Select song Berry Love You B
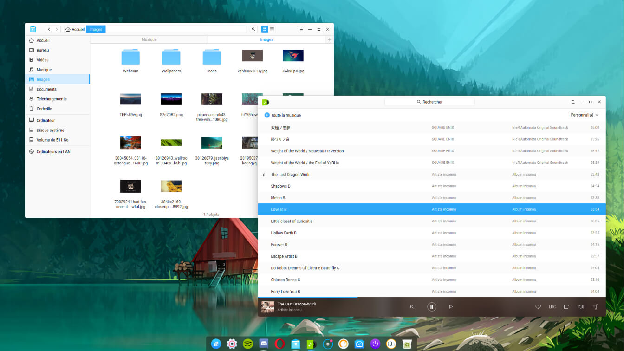This screenshot has height=351, width=624. 432,291
